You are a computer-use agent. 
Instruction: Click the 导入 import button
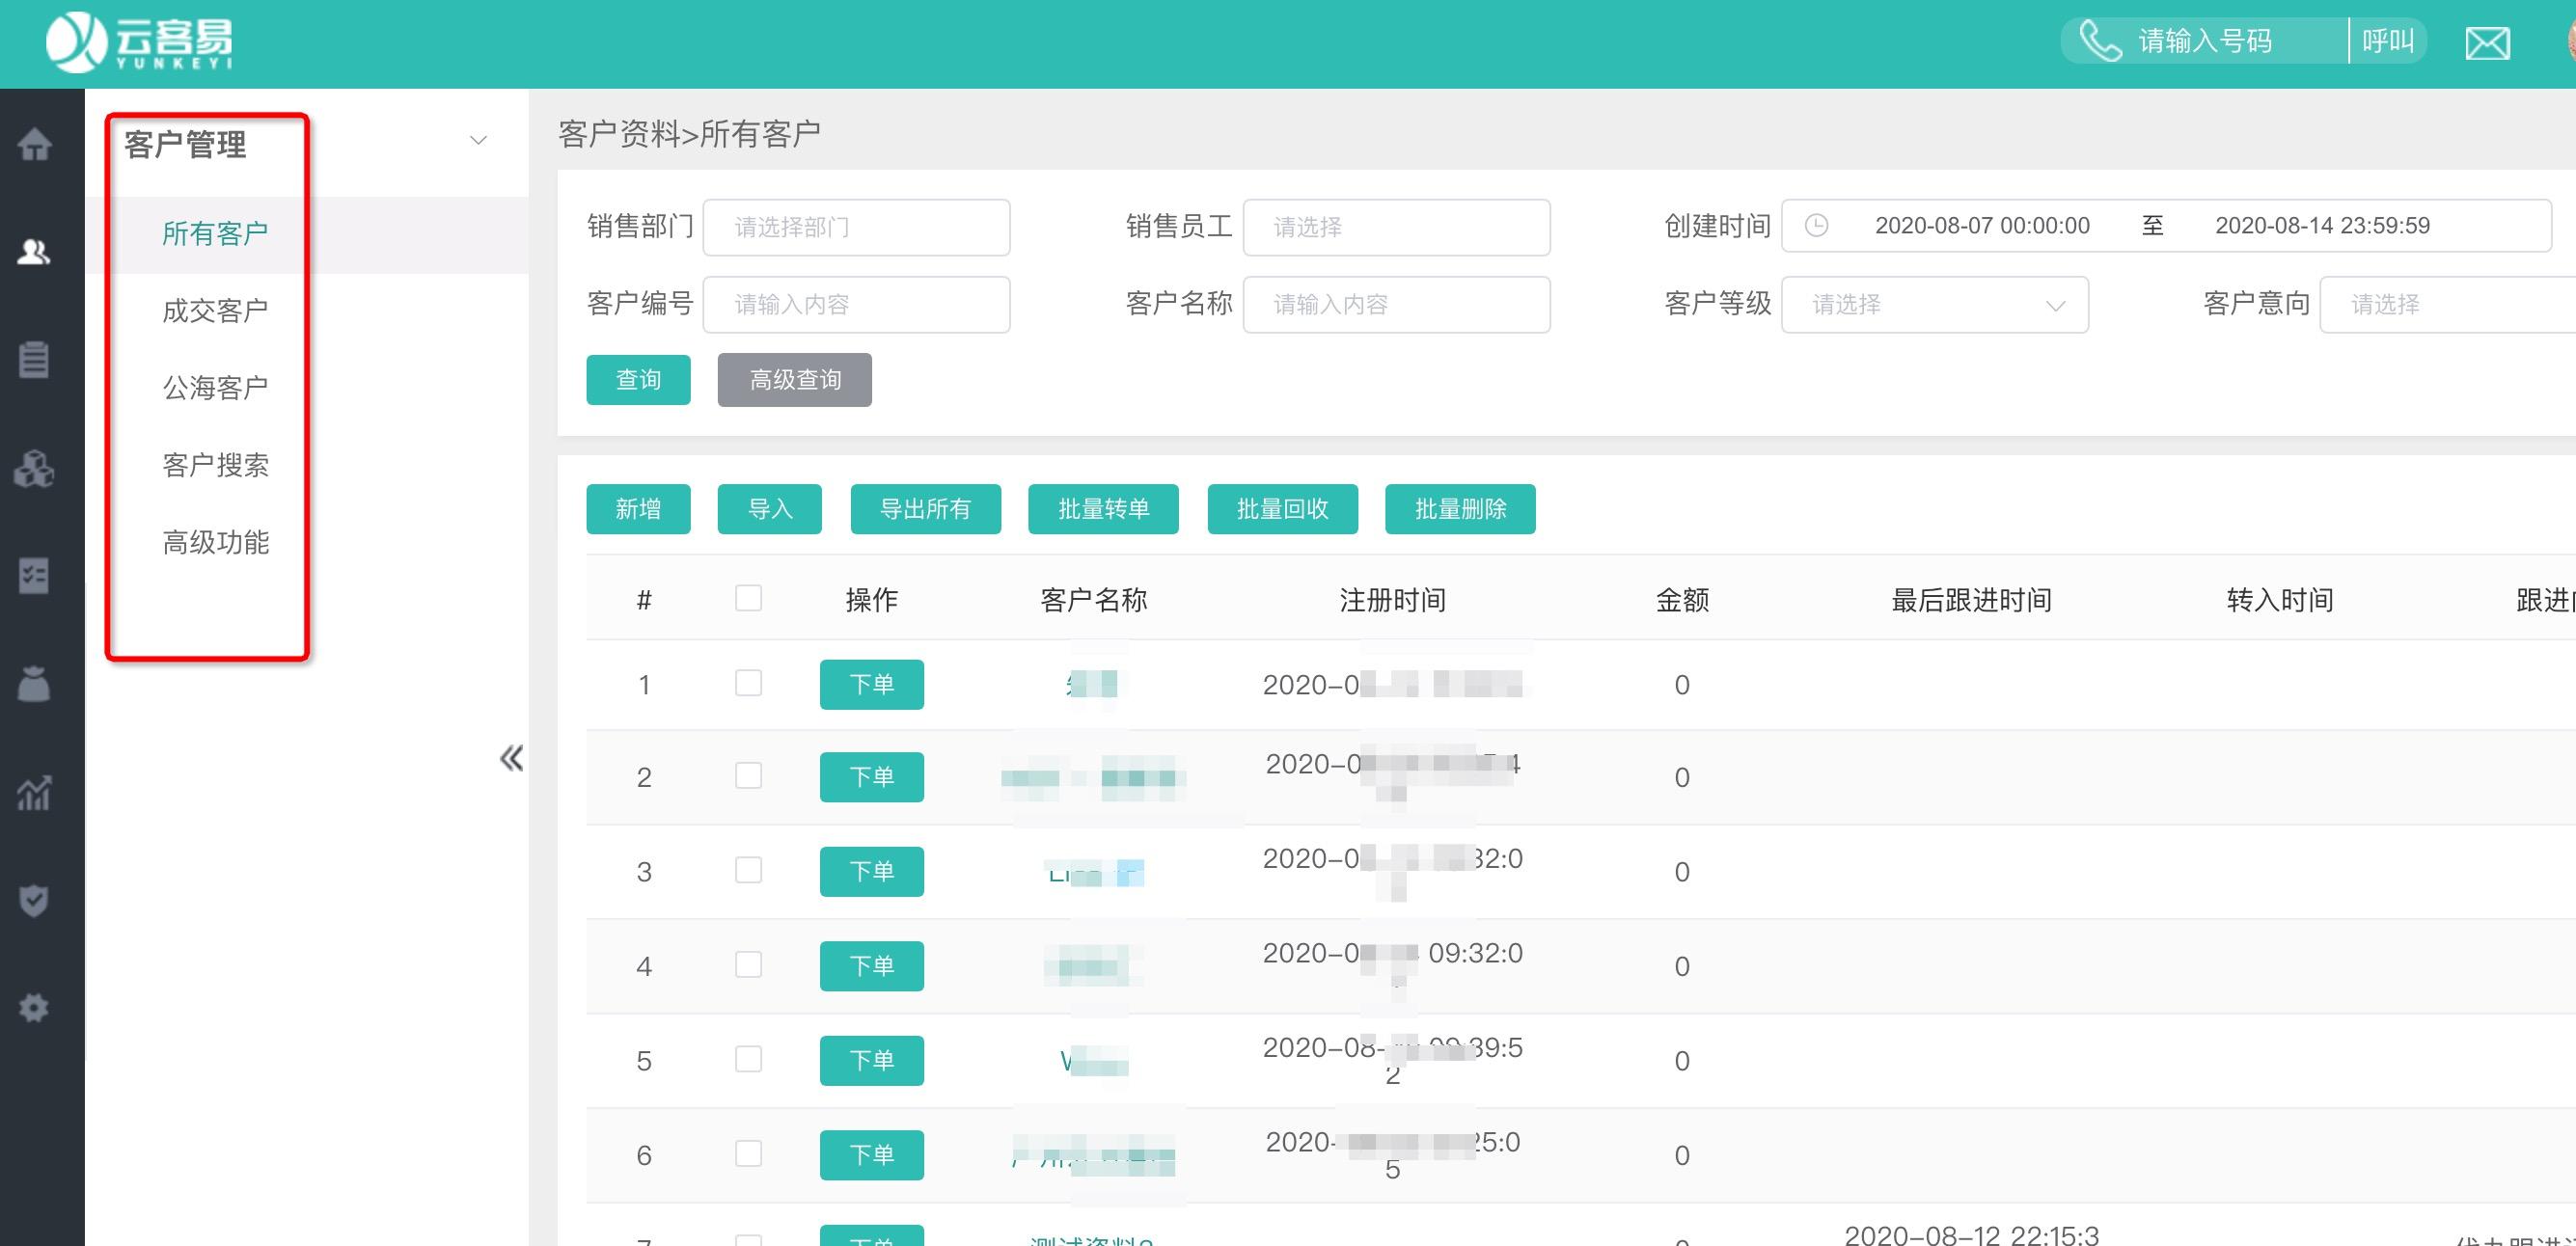769,509
